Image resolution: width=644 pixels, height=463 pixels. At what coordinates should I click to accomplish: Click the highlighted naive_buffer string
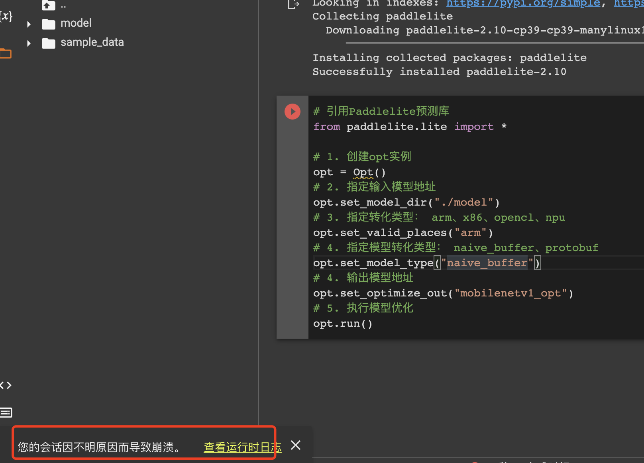487,263
